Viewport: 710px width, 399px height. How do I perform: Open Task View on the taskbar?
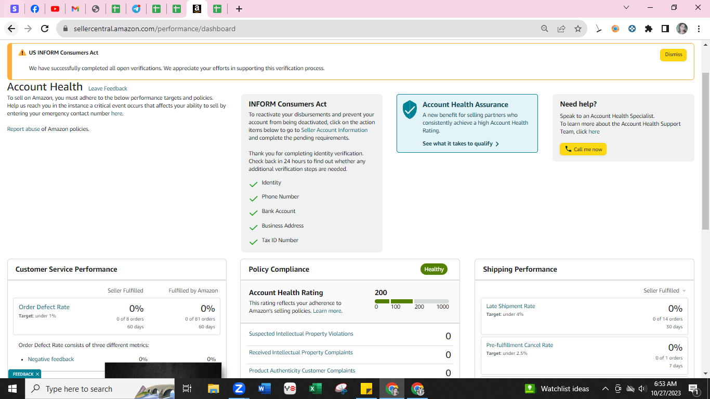tap(187, 389)
